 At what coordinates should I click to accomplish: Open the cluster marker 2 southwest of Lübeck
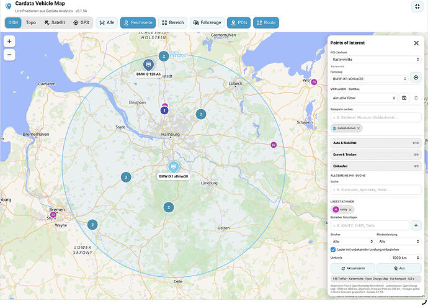(x=201, y=114)
